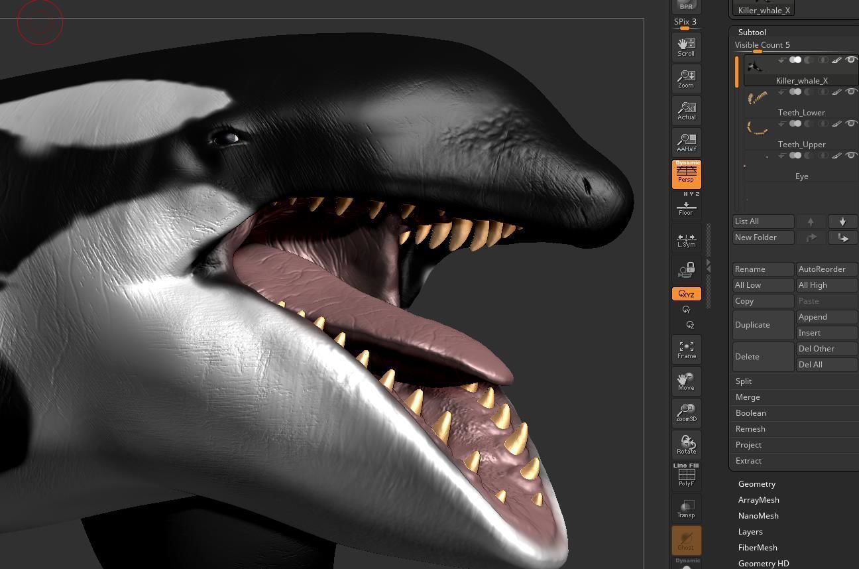
Task: Open the Layers subpalette
Action: 750,532
